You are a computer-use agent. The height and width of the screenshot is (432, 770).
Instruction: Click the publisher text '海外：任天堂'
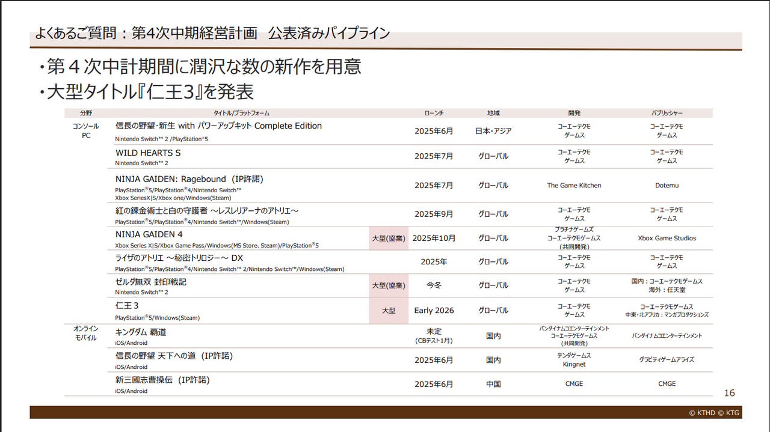point(667,290)
